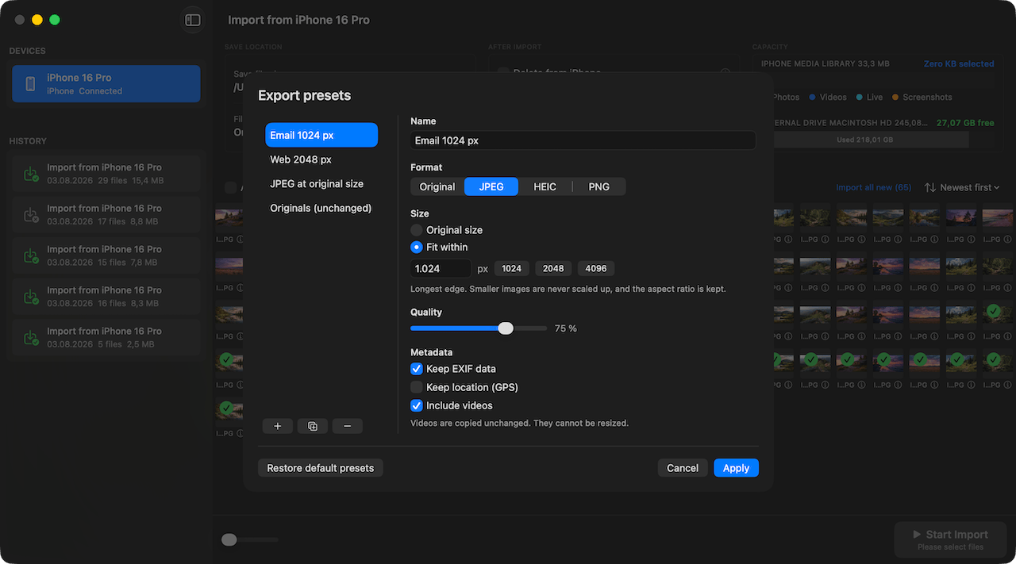
Task: Click the sort arrows icon beside Newest first
Action: click(x=929, y=187)
